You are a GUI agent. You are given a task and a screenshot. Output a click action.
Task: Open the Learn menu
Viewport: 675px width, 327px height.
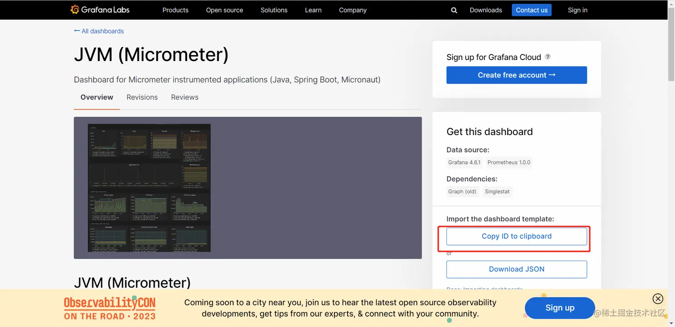313,10
